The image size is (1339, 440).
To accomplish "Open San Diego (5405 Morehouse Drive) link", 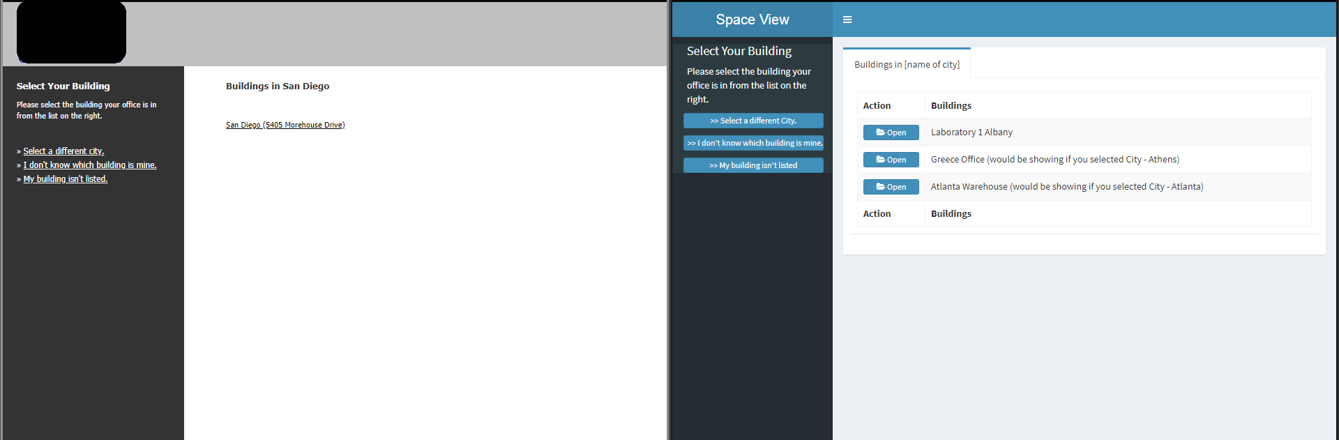I will click(285, 125).
